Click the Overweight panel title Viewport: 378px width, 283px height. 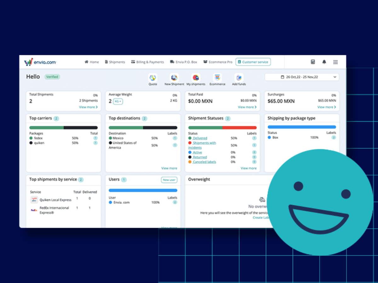coord(199,179)
